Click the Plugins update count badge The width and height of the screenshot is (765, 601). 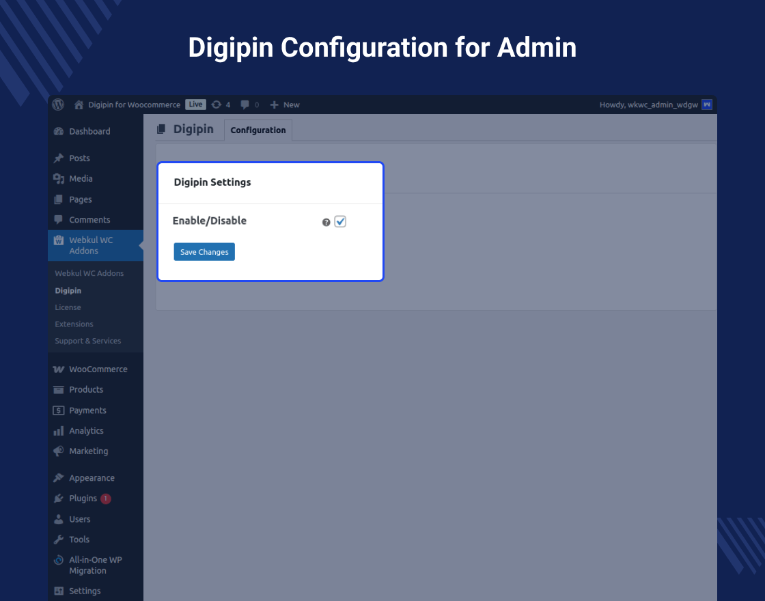coord(105,499)
